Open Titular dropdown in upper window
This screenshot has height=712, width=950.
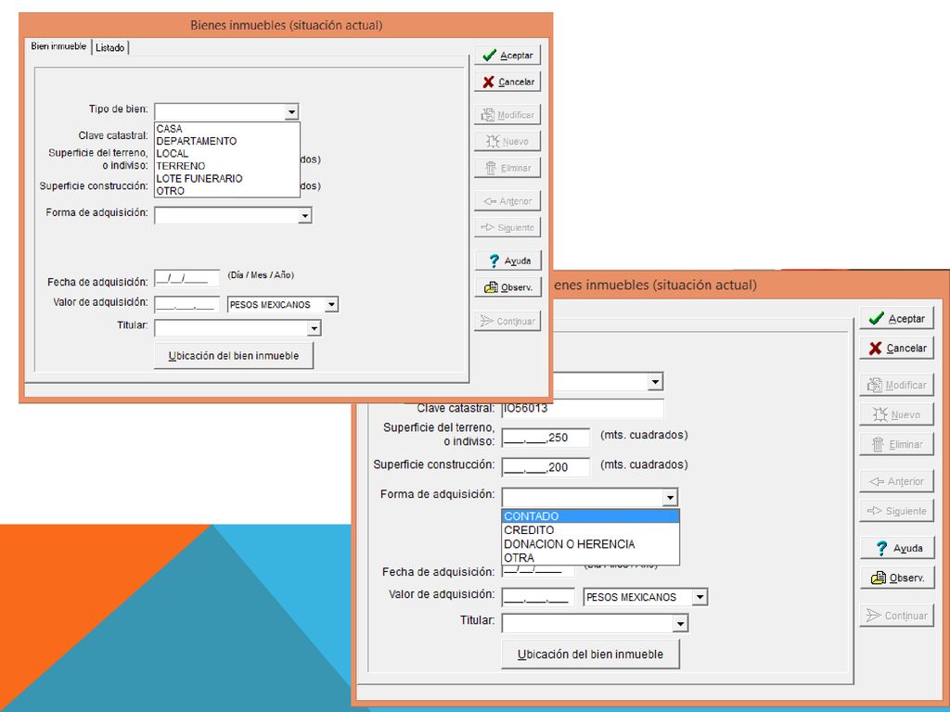[314, 328]
